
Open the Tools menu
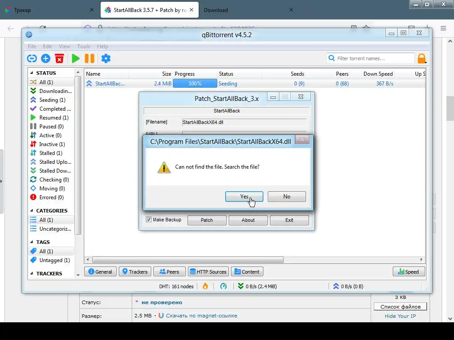click(x=83, y=46)
